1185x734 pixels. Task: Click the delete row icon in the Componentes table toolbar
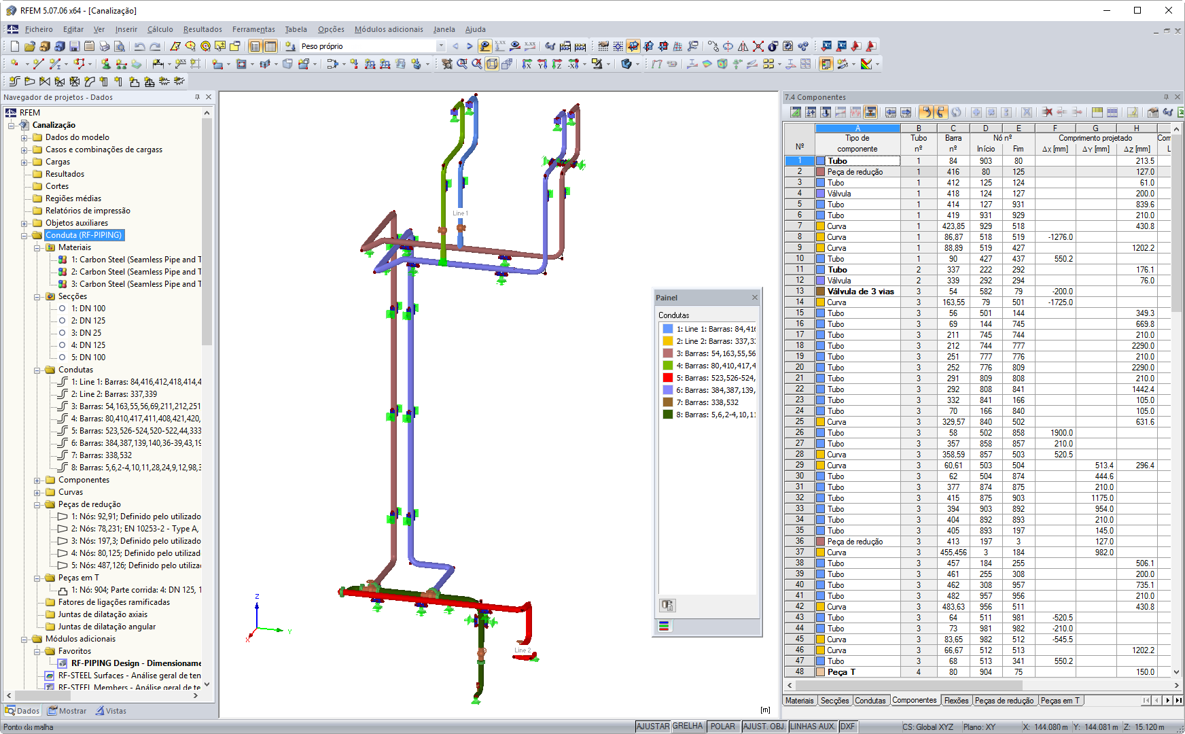[1047, 112]
